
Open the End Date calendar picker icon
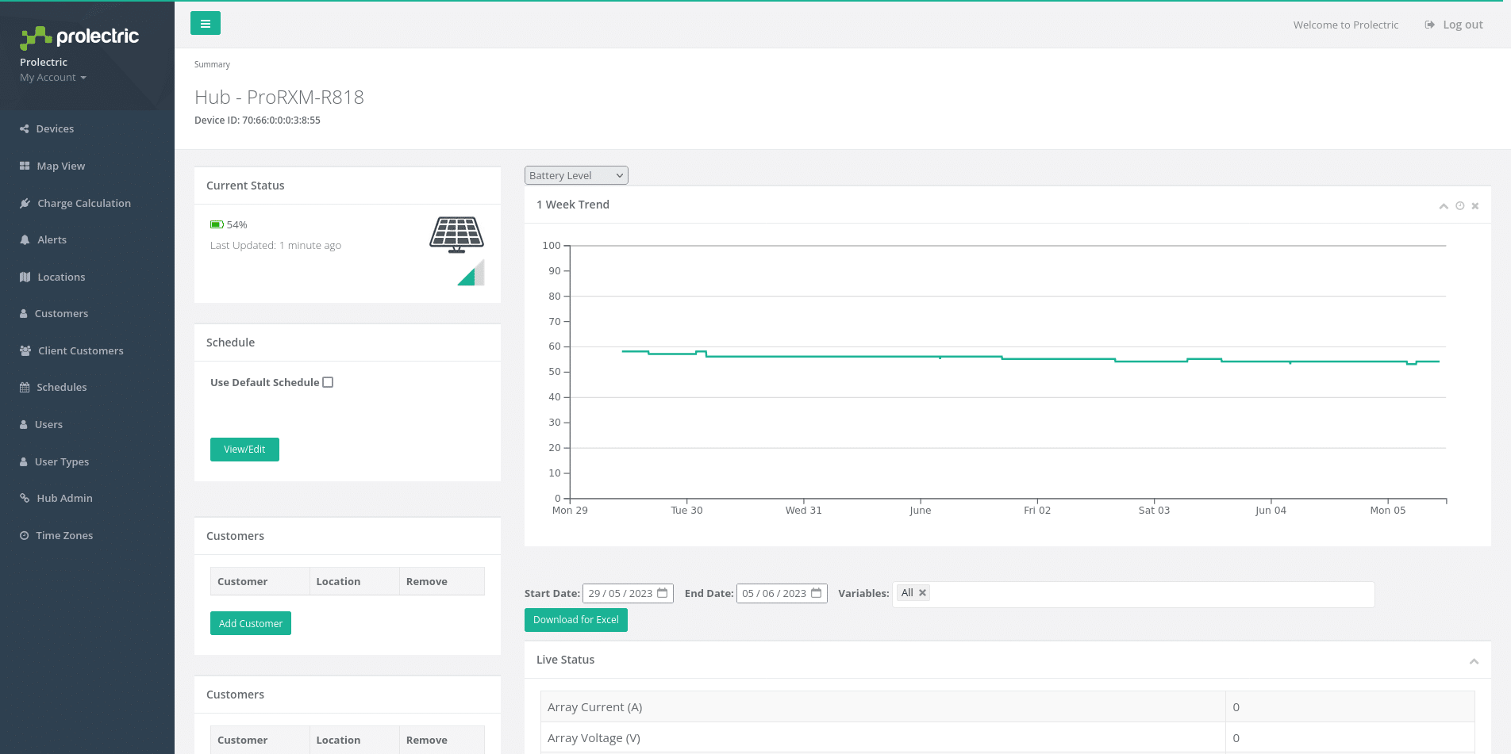[817, 593]
